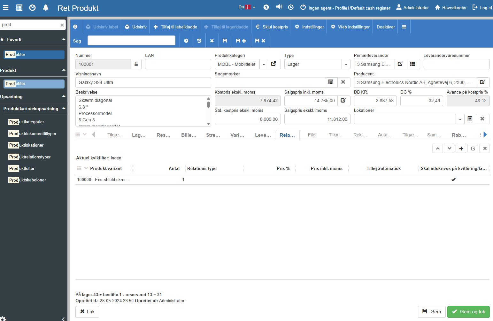
Task: Clear the Lokationer field
Action: pos(482,119)
